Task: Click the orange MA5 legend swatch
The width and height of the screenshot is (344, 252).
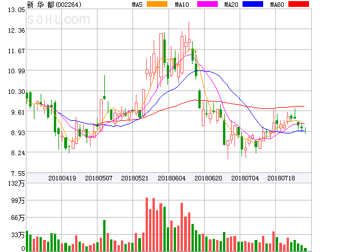Action: 157,4
